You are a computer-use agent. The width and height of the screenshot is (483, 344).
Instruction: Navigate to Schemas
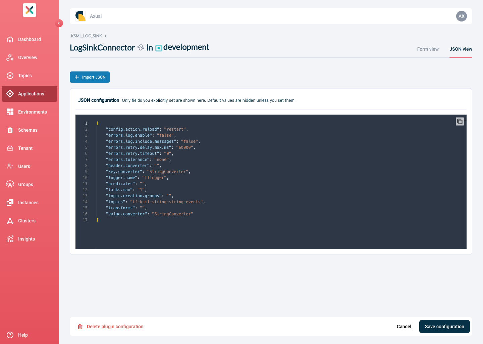(30, 130)
